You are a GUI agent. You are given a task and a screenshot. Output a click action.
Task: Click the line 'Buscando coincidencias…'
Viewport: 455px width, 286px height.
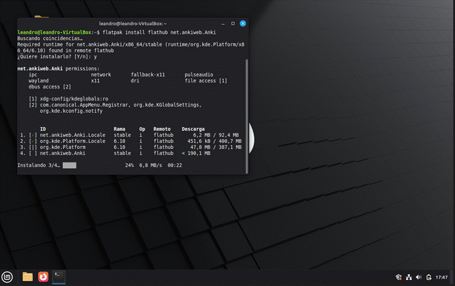50,38
